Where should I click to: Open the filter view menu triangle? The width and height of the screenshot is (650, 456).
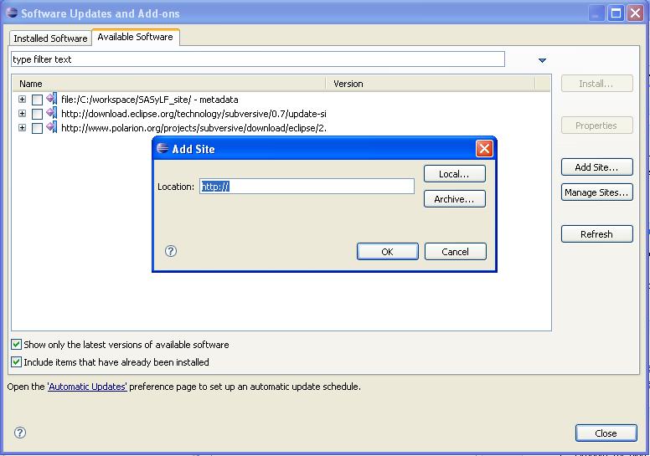coord(542,60)
